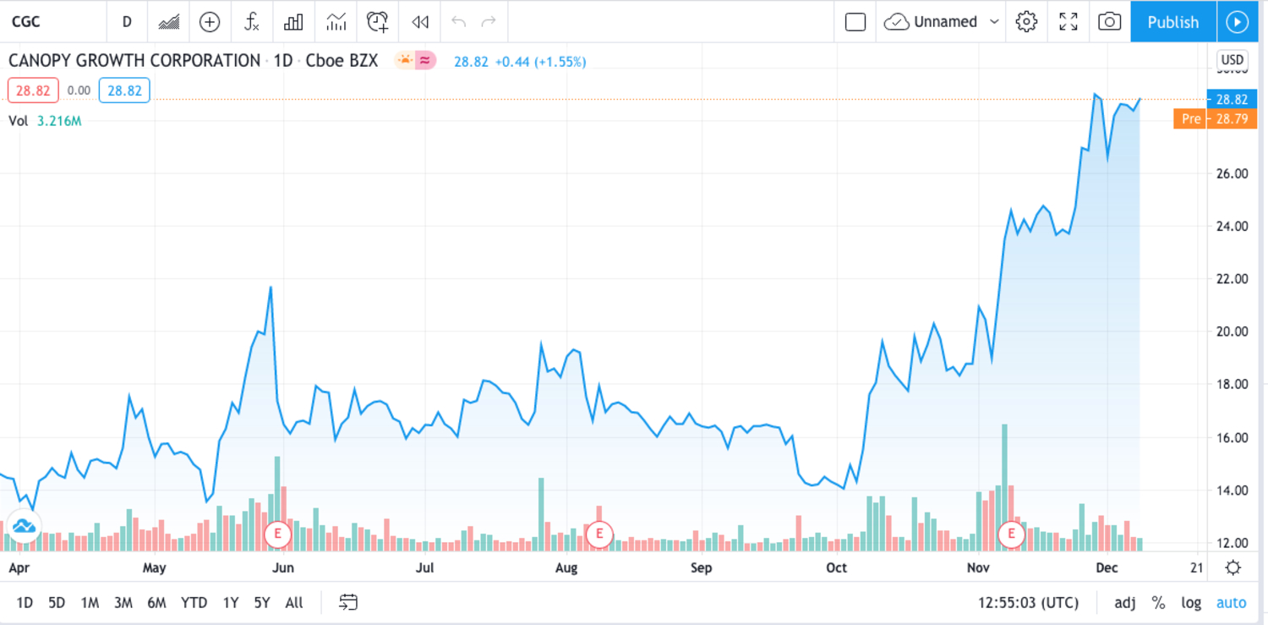Open the D interval selector
This screenshot has height=625, width=1268.
tap(127, 22)
